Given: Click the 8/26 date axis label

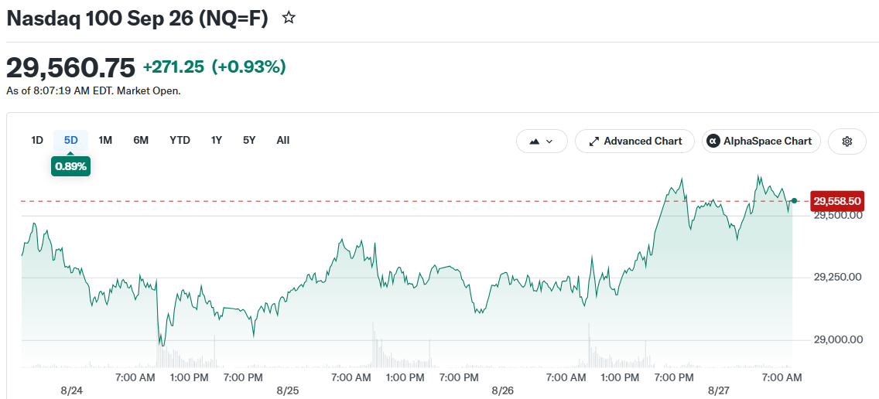Looking at the screenshot, I should coord(503,390).
